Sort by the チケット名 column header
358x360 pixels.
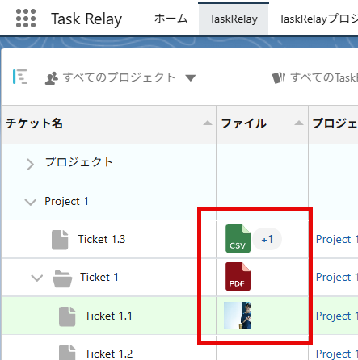(35, 123)
